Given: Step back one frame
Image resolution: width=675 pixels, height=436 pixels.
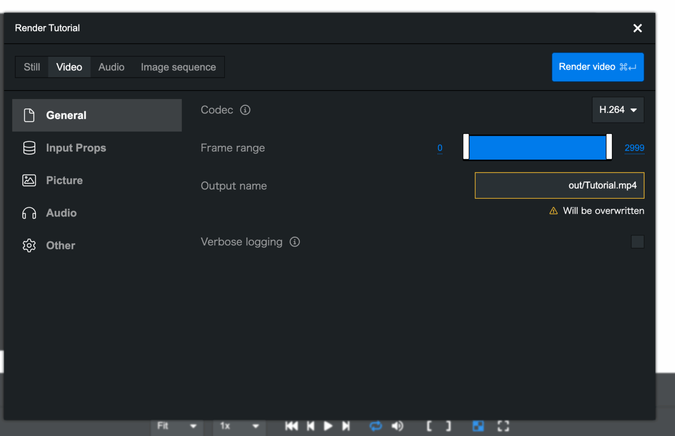Looking at the screenshot, I should 310,426.
